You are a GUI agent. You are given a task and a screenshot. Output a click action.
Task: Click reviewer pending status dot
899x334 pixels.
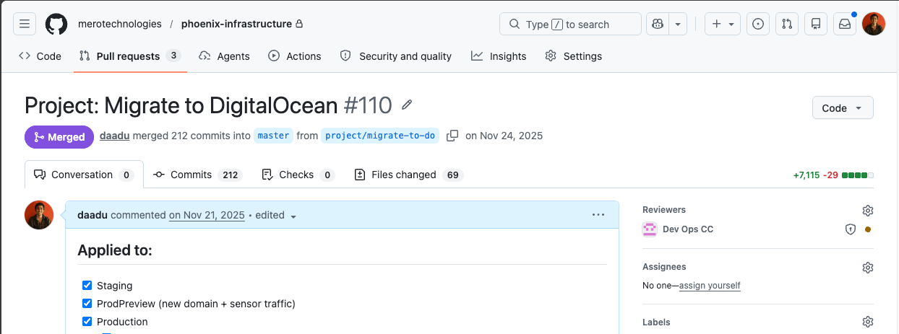(x=868, y=229)
